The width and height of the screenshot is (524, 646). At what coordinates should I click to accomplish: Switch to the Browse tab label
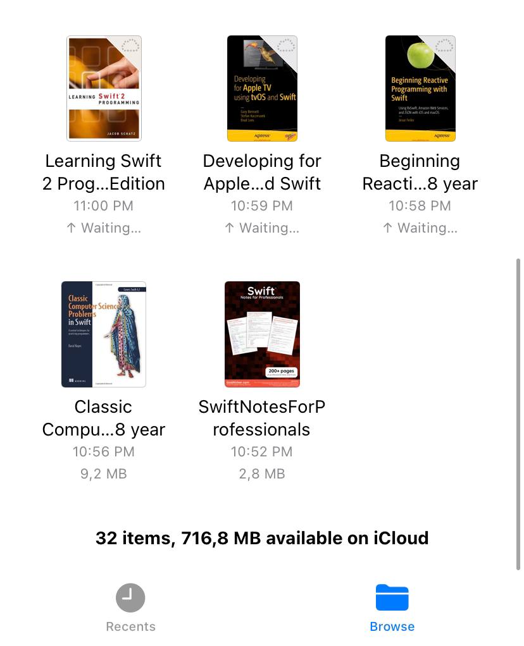click(x=392, y=626)
